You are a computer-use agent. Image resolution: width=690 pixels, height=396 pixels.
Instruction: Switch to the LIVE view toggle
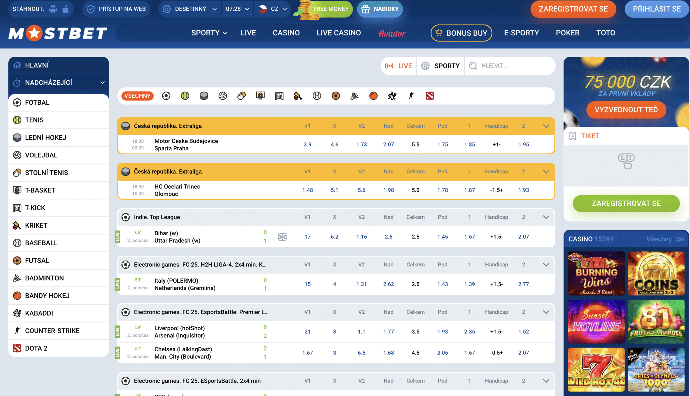[398, 66]
